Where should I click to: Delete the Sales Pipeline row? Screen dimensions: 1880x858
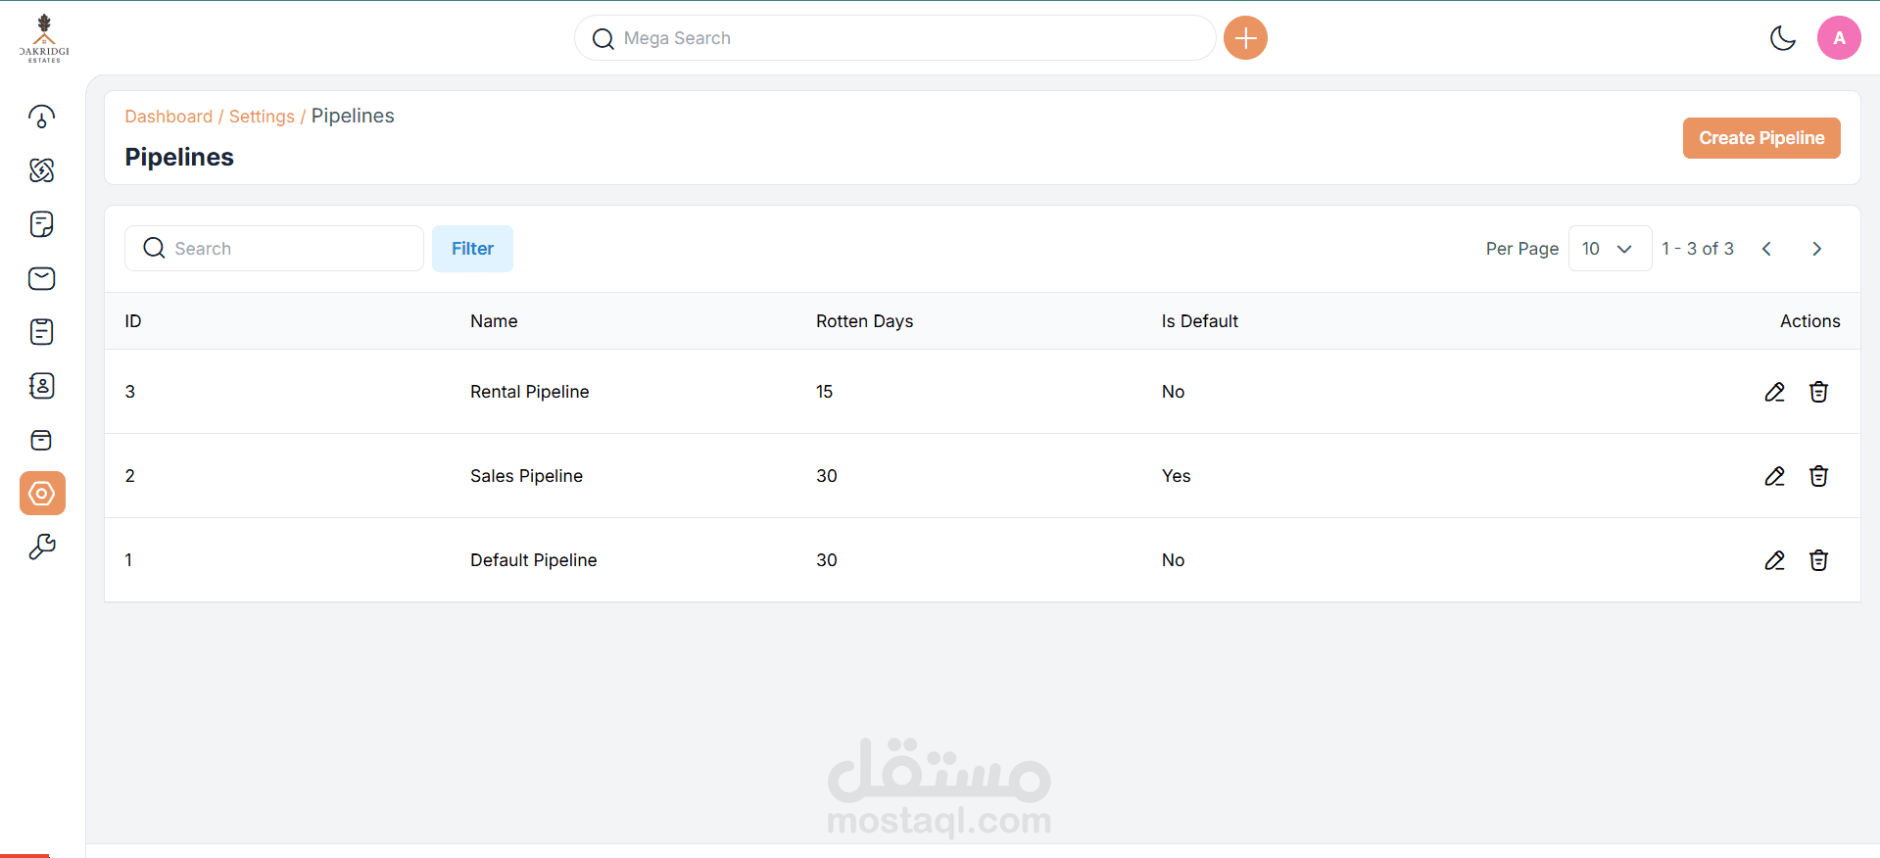tap(1818, 476)
